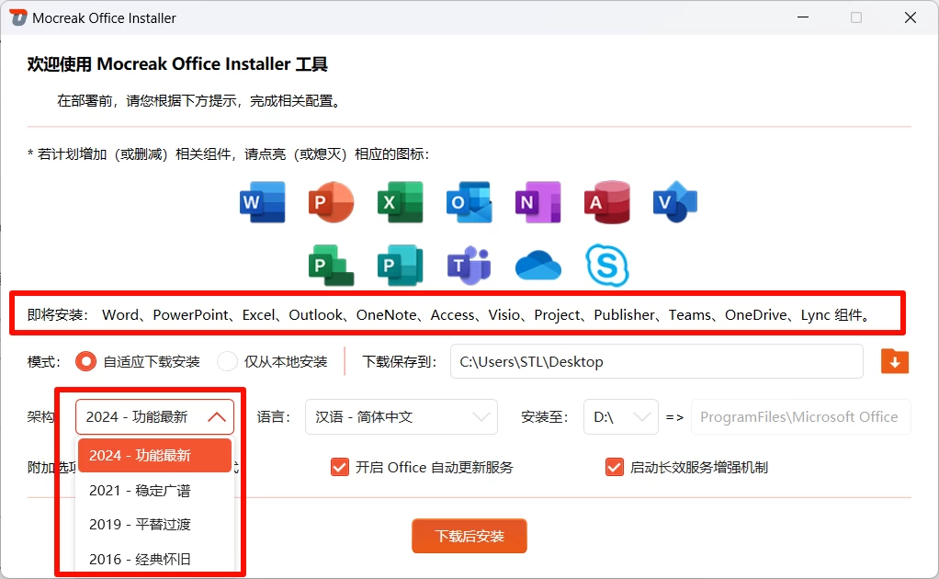Click the ProgramFiles\Microsoft Office path field

tap(800, 416)
